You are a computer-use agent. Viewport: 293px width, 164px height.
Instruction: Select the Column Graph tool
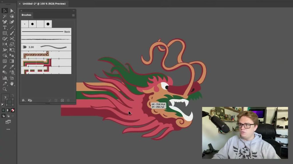[x=5, y=78]
